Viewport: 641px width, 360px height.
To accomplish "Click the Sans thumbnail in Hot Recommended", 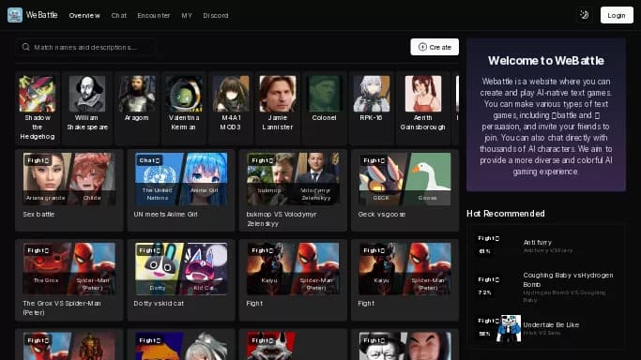I will click(508, 328).
